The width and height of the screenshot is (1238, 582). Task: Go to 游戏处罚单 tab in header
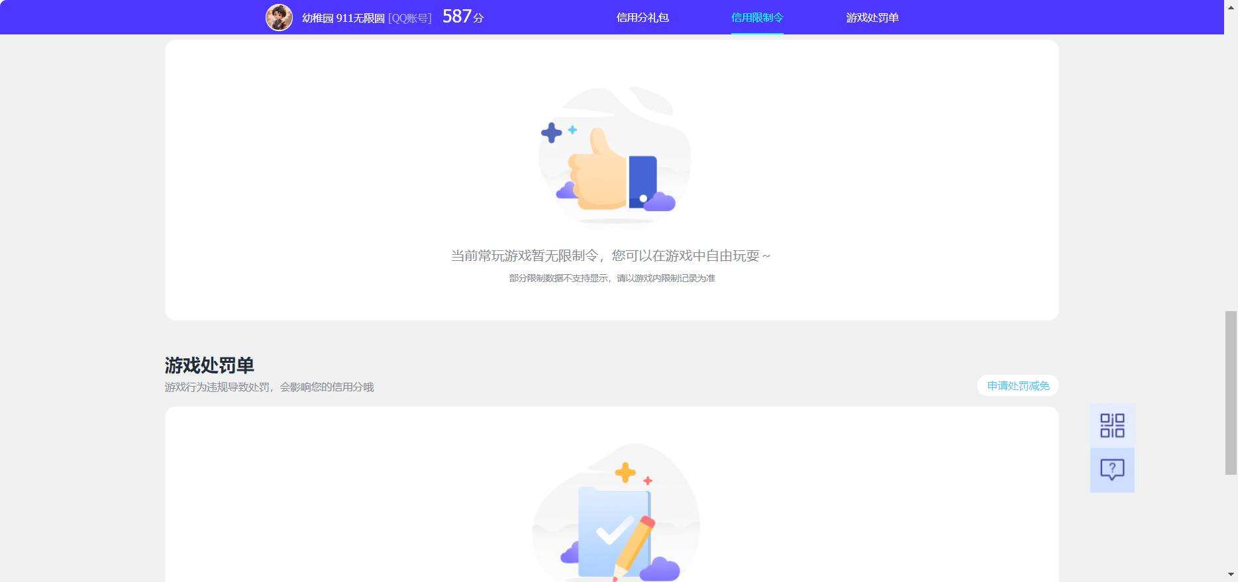872,18
